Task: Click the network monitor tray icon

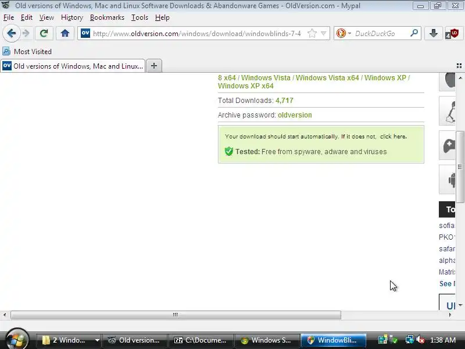Action: tap(410, 340)
